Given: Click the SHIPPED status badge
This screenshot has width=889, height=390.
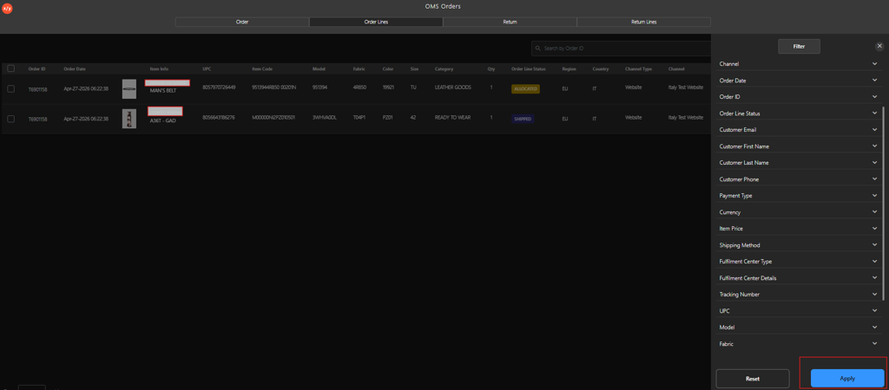Looking at the screenshot, I should (522, 119).
